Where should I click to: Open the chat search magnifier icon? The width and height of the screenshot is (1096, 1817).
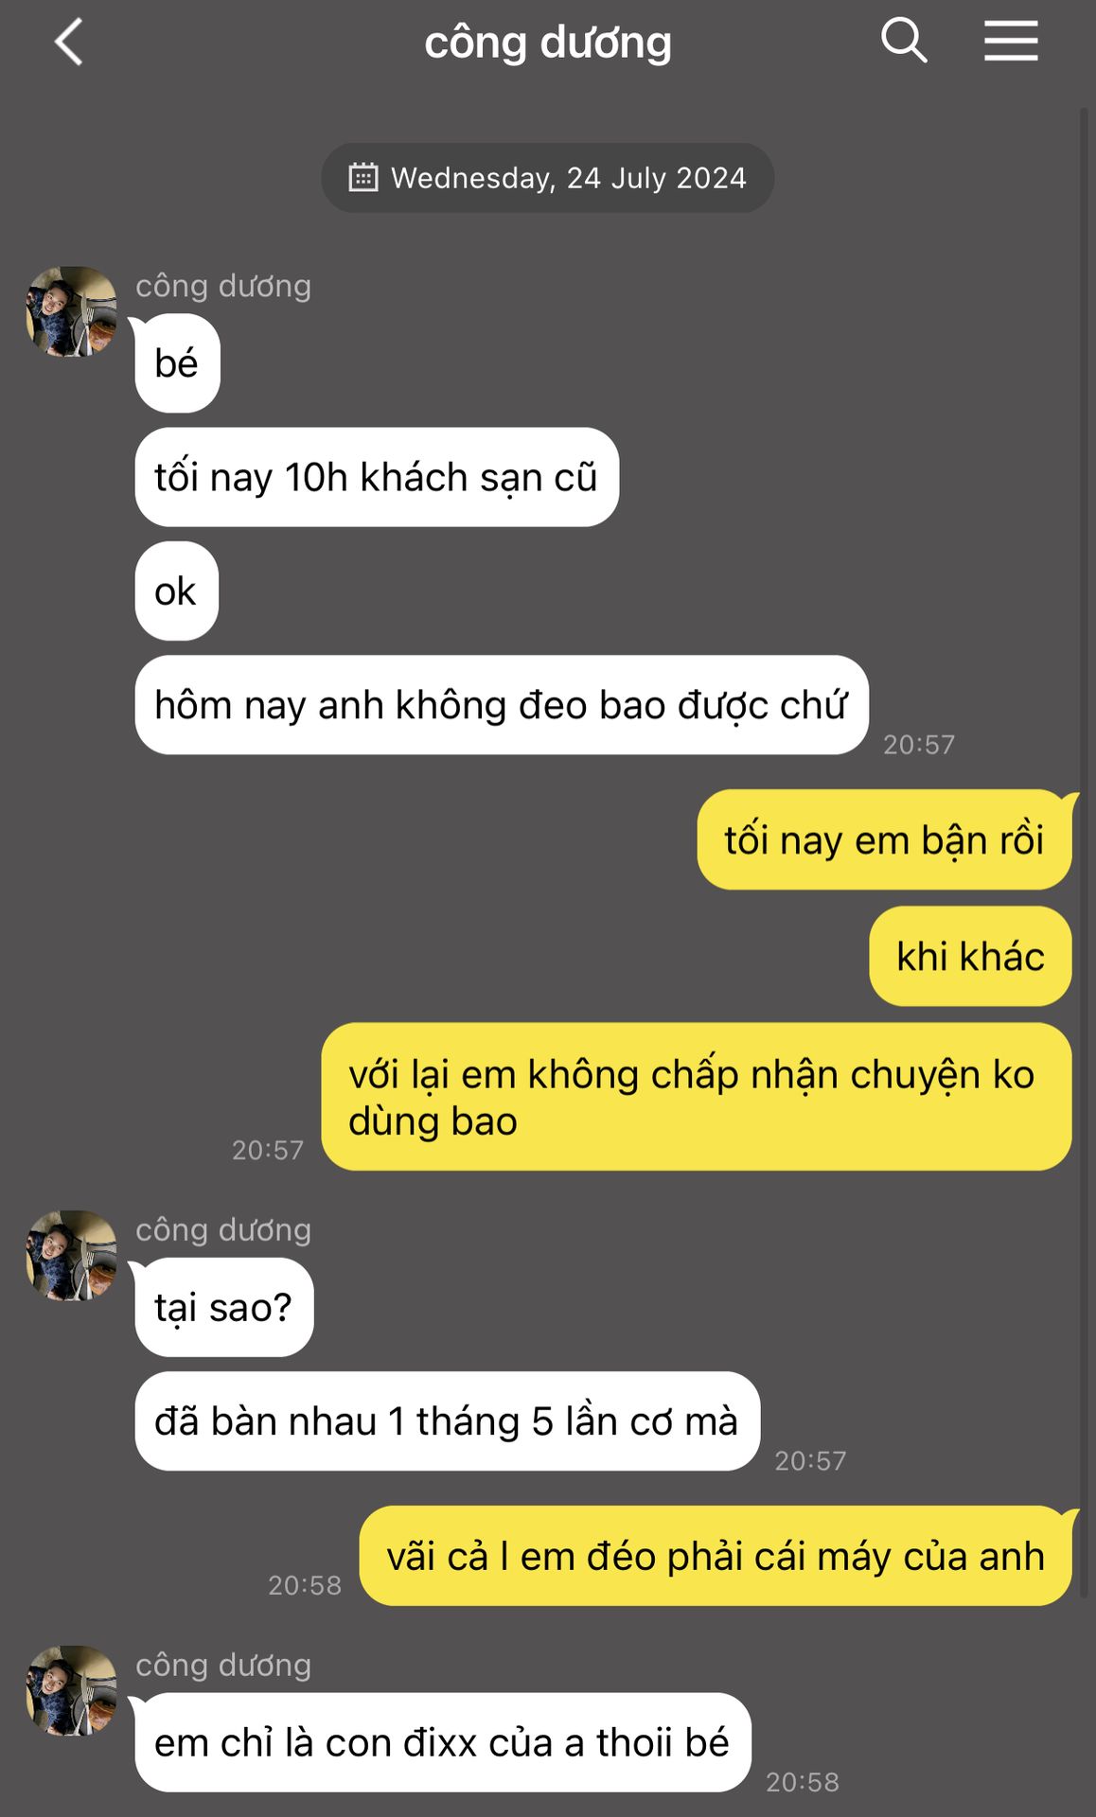pos(904,42)
